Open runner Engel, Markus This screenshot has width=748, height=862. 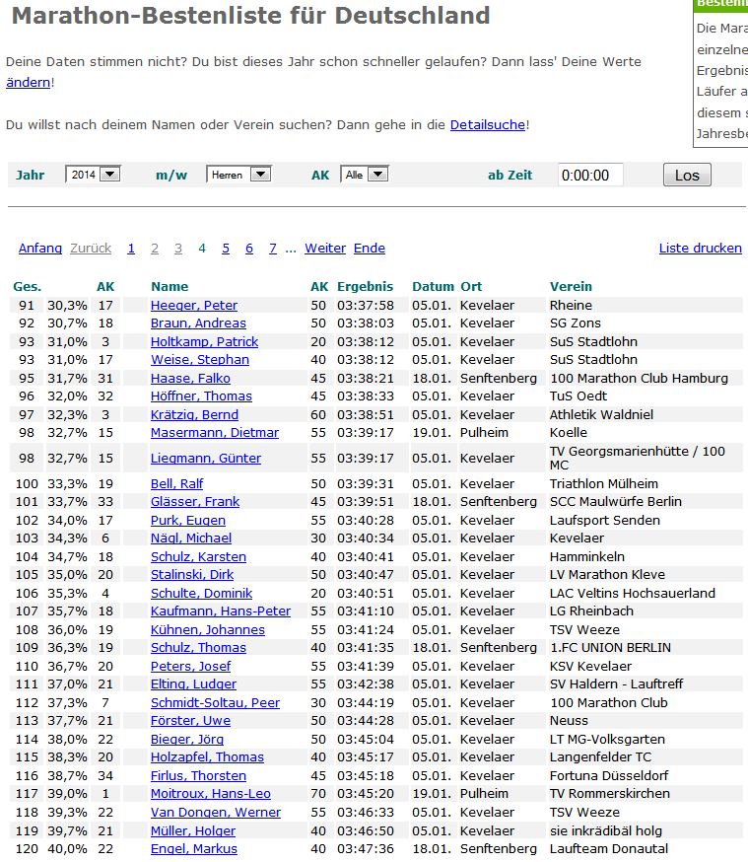[194, 849]
